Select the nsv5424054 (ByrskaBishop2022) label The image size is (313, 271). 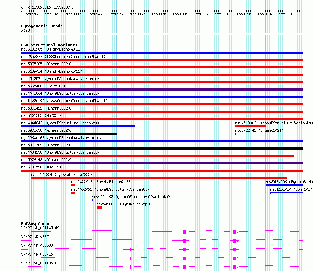62,174
